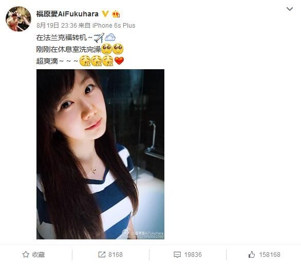Enlarge the attached selfie photo
Image resolution: width=301 pixels, height=264 pixels.
pos(100,154)
